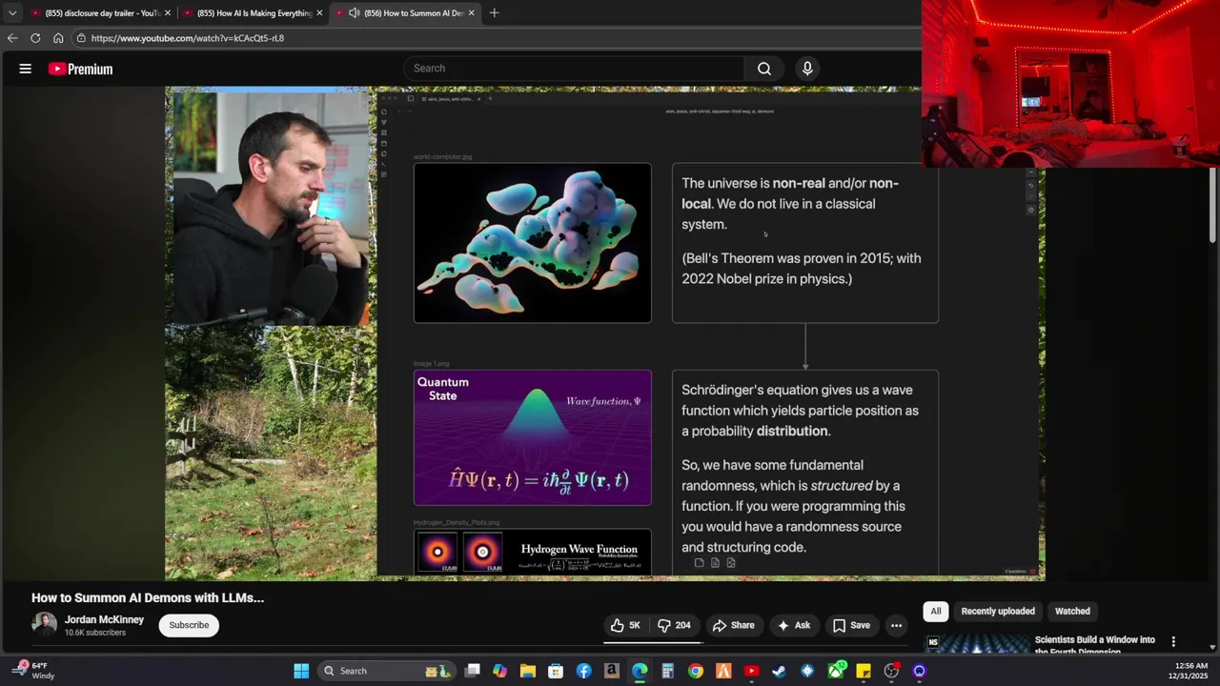Mute tab via speaker icon
The width and height of the screenshot is (1220, 686).
click(x=355, y=13)
